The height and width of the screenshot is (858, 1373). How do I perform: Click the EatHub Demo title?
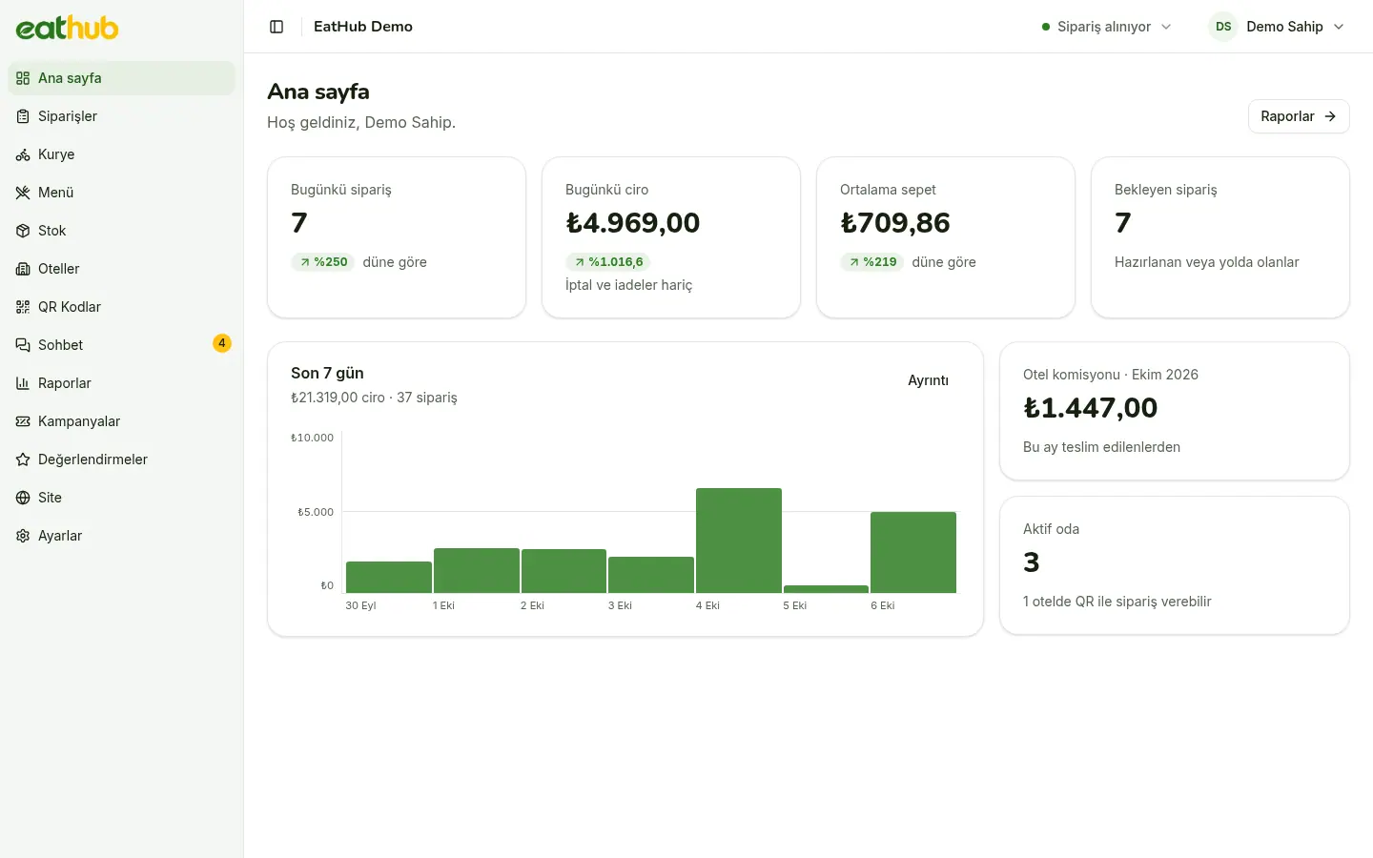pyautogui.click(x=363, y=27)
